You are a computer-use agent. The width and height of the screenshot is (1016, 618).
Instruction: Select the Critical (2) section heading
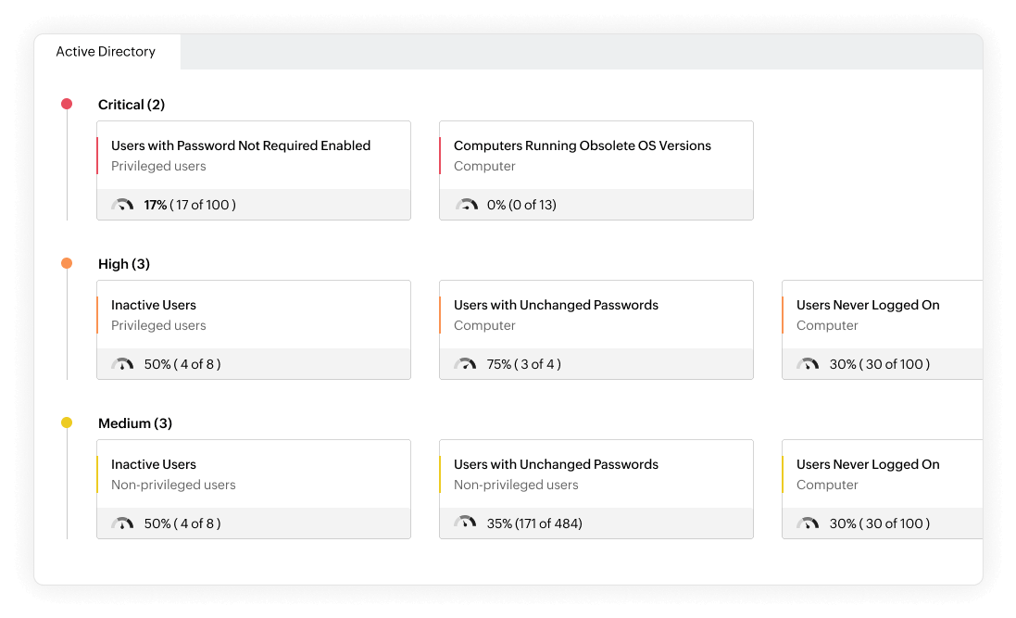pyautogui.click(x=132, y=105)
